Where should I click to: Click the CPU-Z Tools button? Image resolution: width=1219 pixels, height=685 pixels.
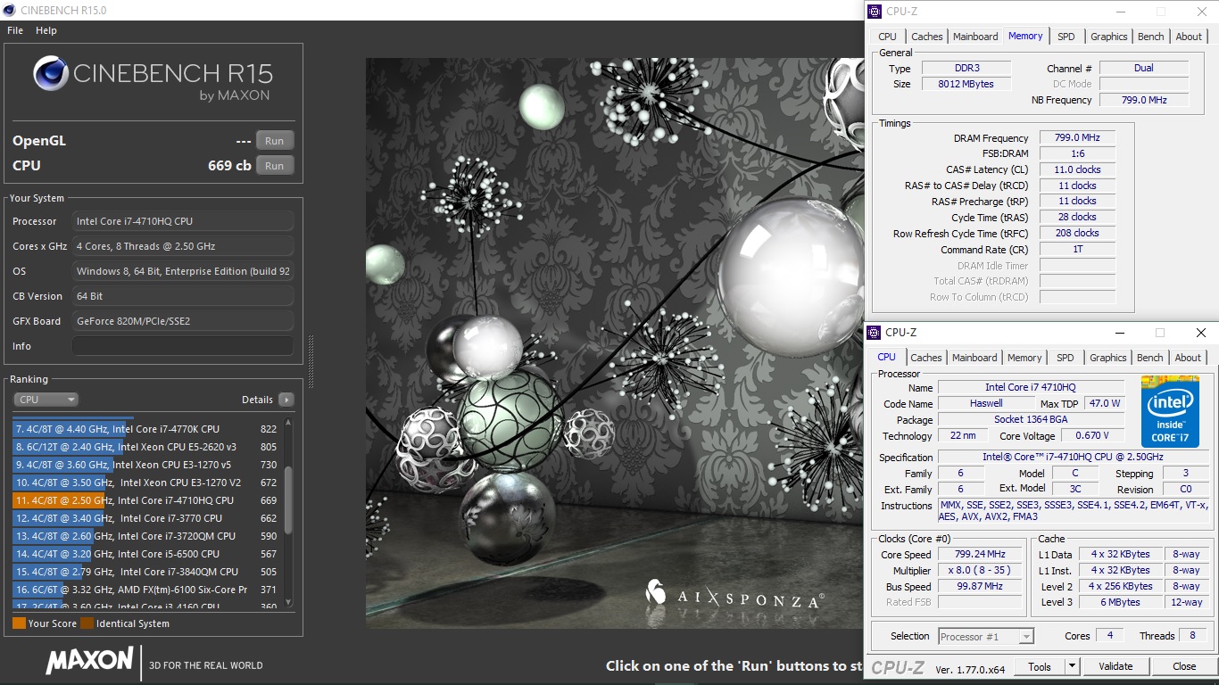[1039, 666]
